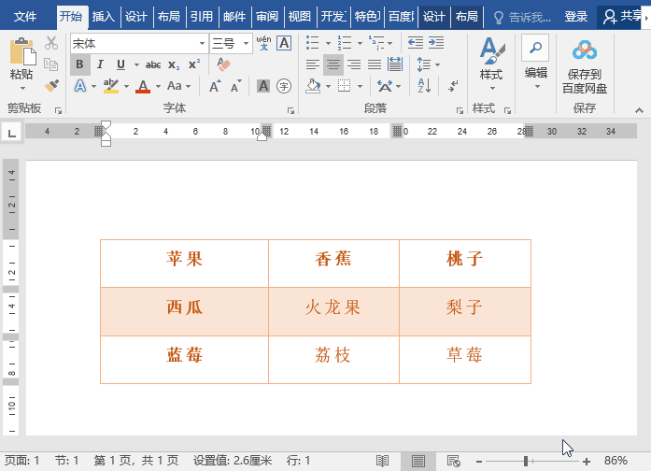Click the 86% zoom level
Image resolution: width=651 pixels, height=471 pixels.
pyautogui.click(x=616, y=461)
